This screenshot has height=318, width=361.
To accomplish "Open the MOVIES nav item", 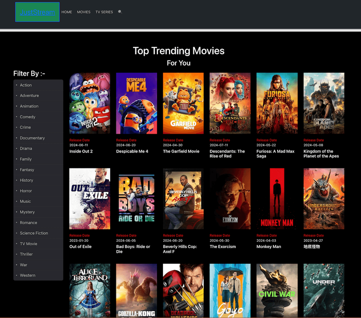I will pos(84,12).
